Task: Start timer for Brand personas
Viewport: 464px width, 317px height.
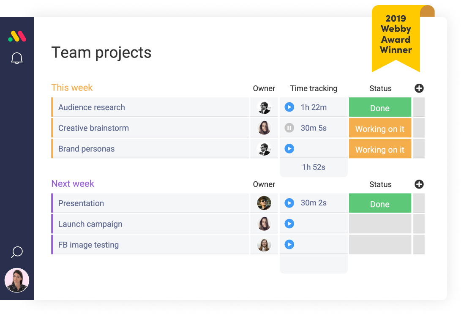Action: pyautogui.click(x=289, y=149)
